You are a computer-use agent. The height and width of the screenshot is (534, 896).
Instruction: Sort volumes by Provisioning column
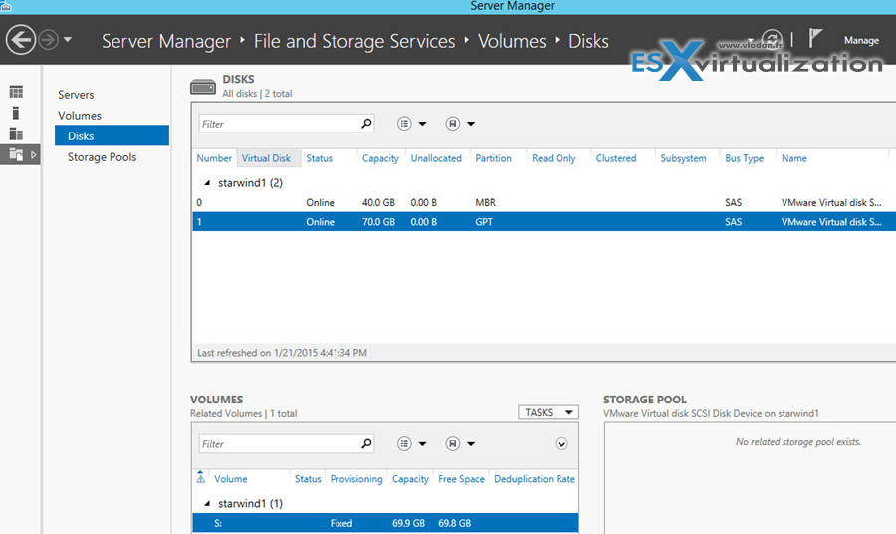pyautogui.click(x=356, y=479)
